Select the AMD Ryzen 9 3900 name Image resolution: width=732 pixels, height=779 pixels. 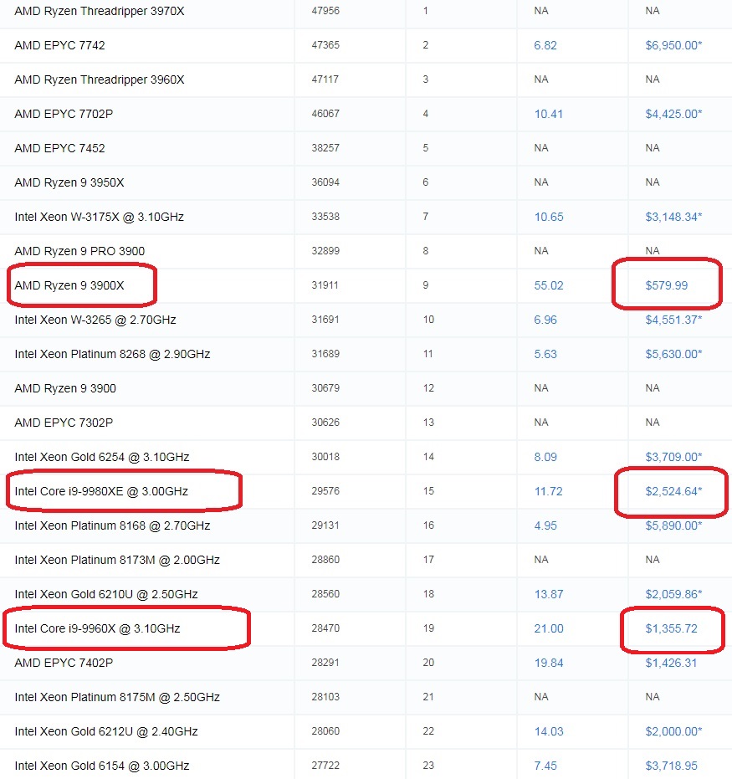pos(65,388)
